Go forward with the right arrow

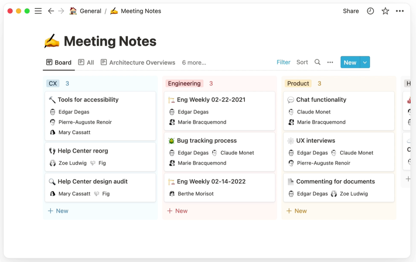click(61, 11)
